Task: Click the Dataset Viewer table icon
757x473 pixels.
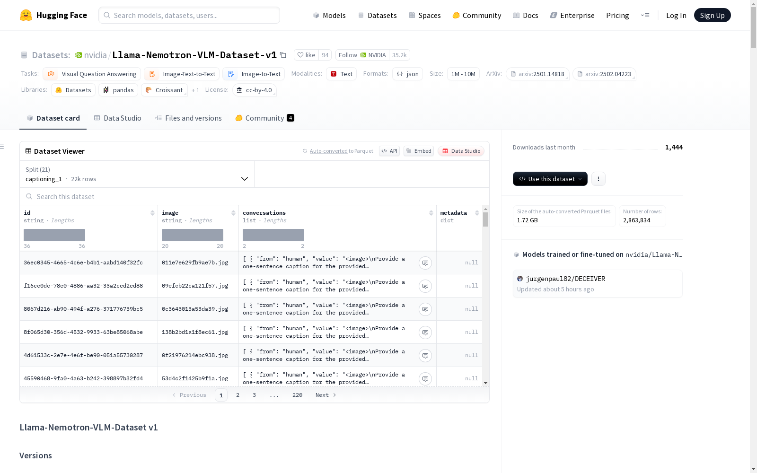Action: point(28,151)
